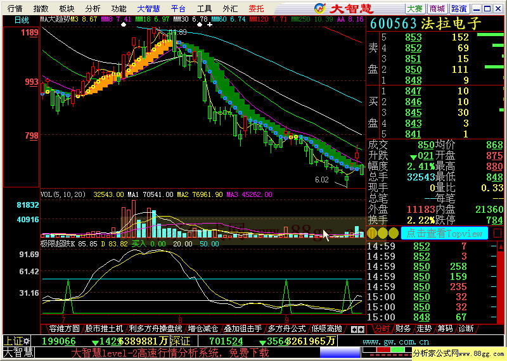Click the second yellow circle indicator icon
Screen dimensions: 507x361
coord(383,233)
